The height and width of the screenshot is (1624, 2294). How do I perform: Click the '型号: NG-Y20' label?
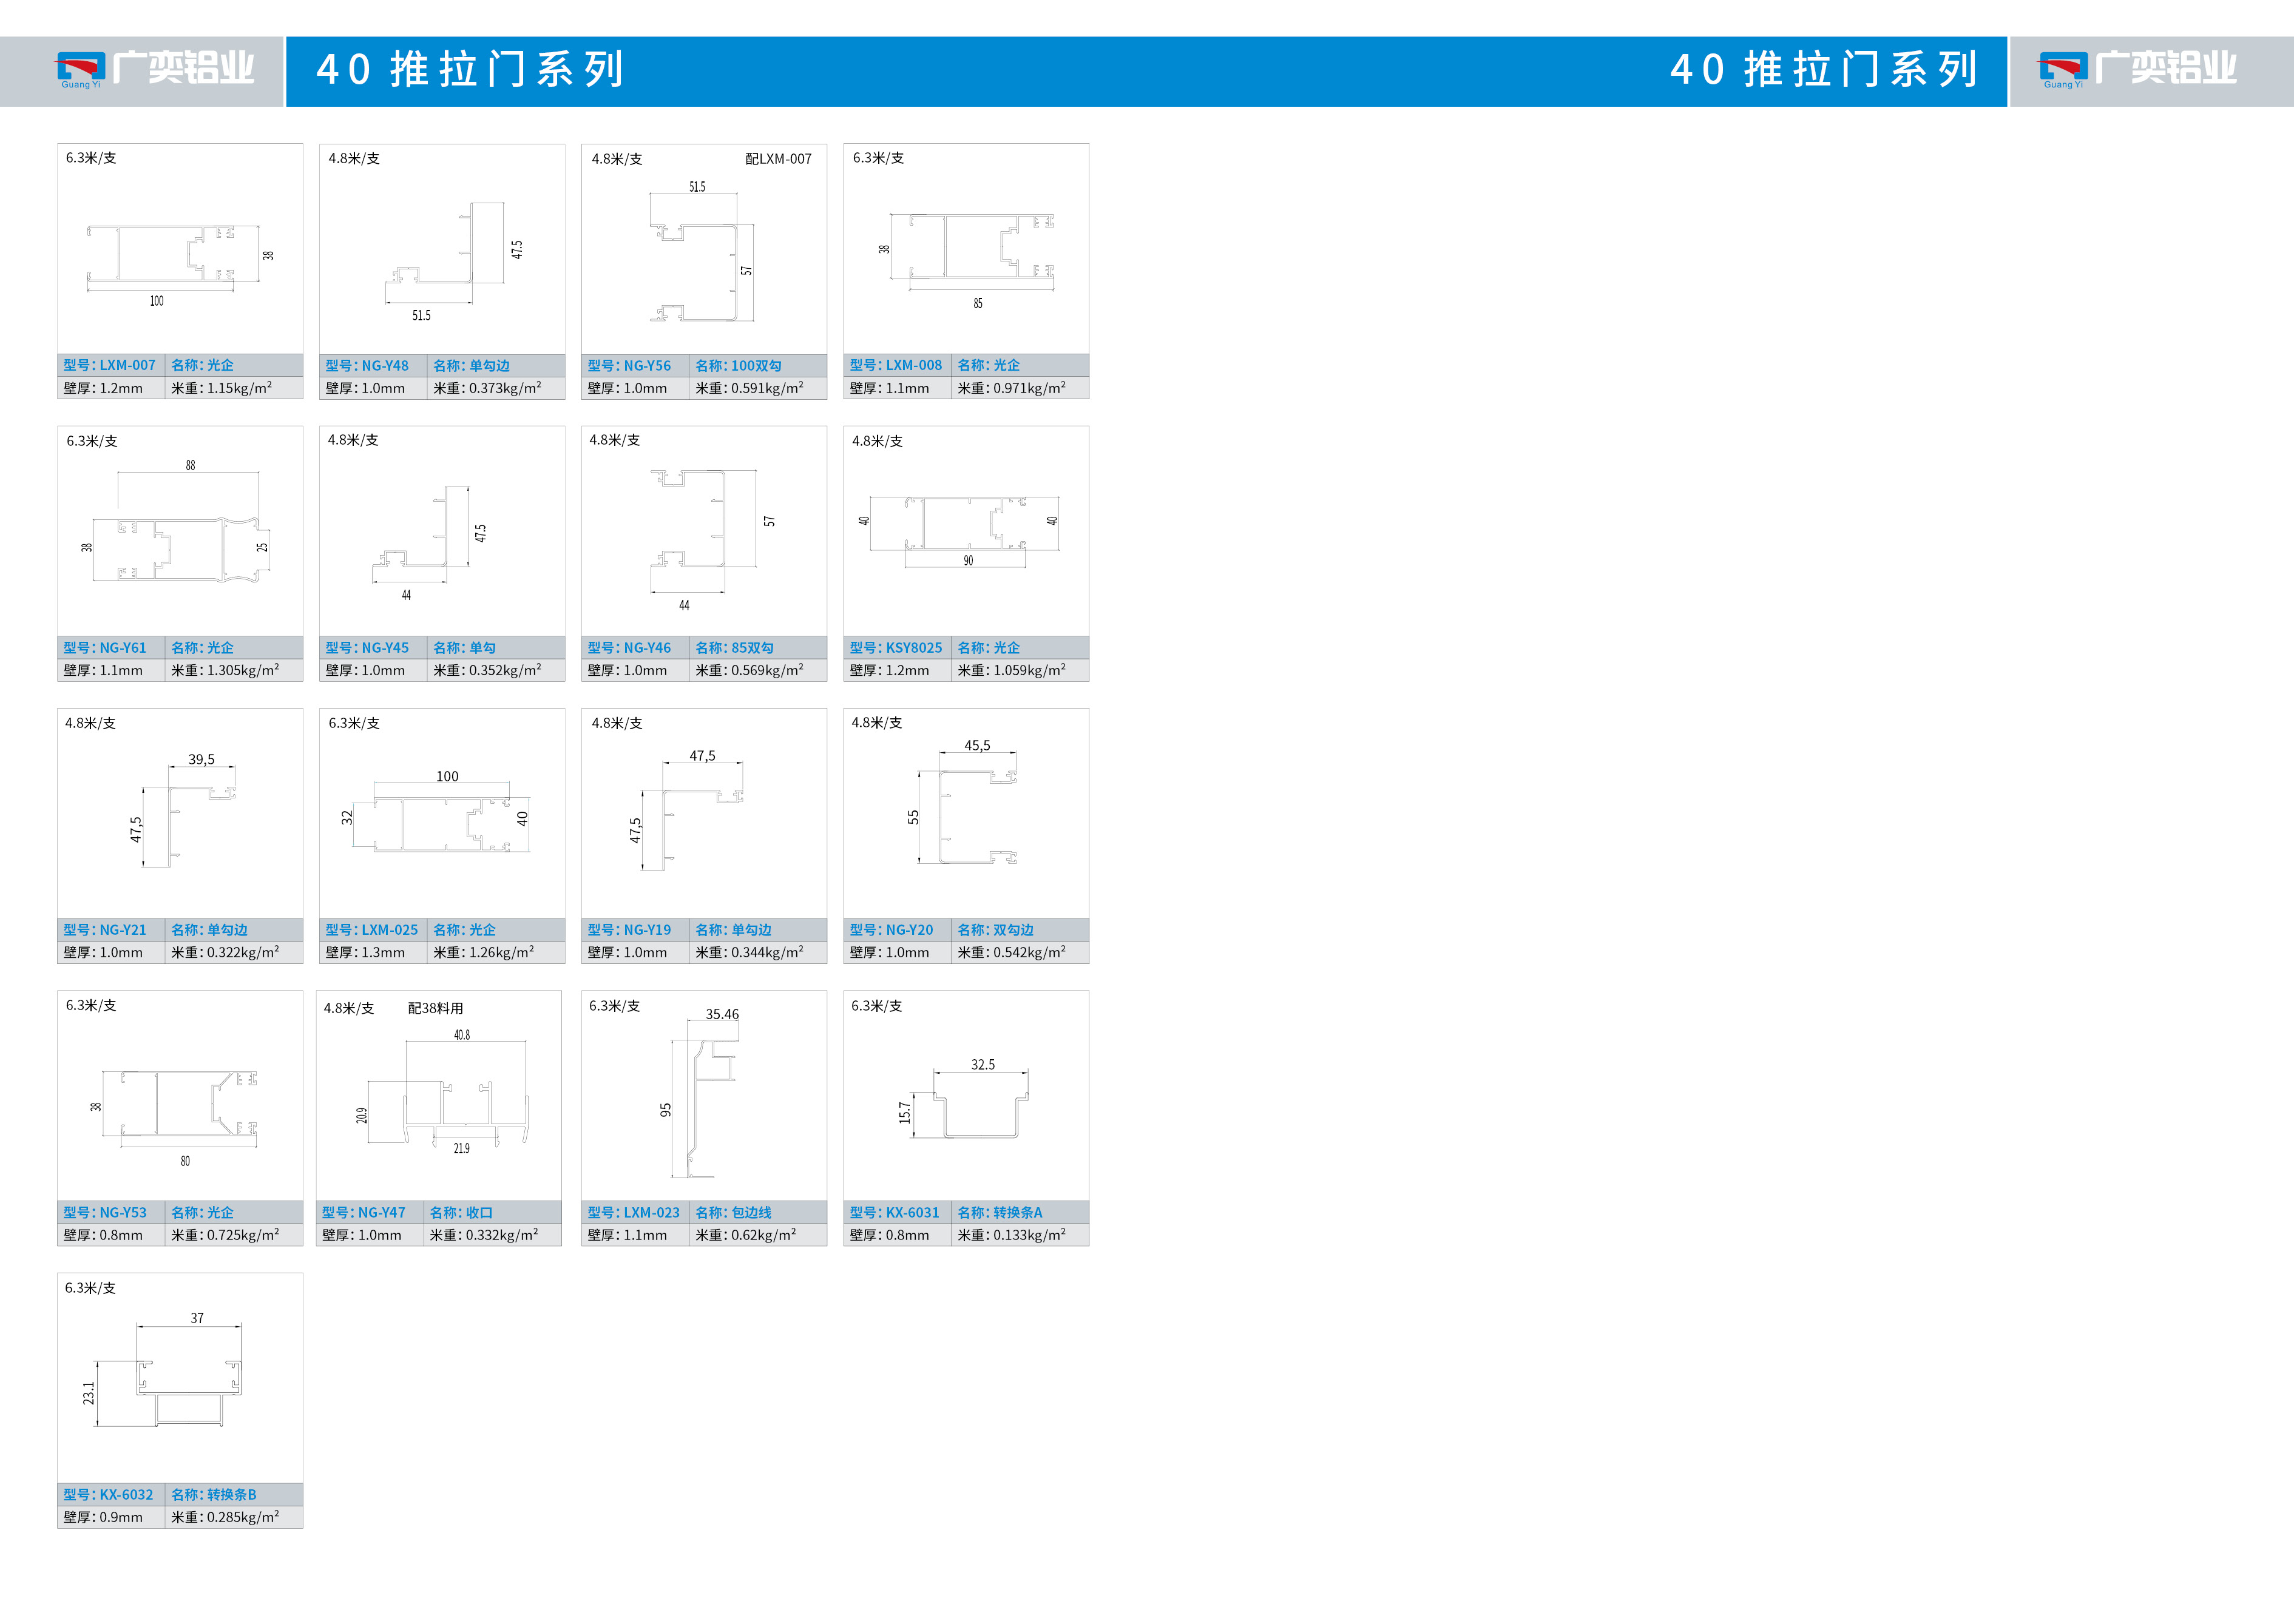point(892,930)
